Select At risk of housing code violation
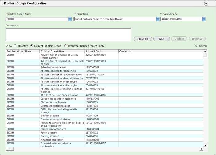 pyautogui.click(x=105, y=95)
